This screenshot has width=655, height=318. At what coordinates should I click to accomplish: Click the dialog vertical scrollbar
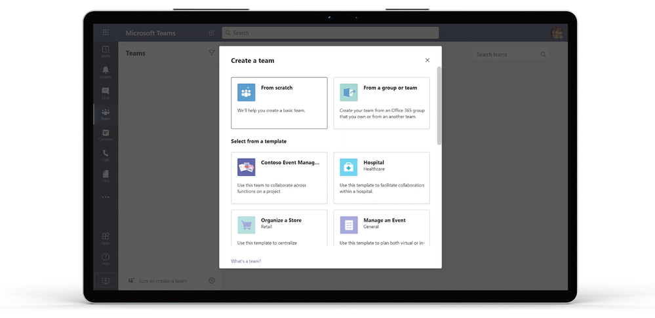439,106
